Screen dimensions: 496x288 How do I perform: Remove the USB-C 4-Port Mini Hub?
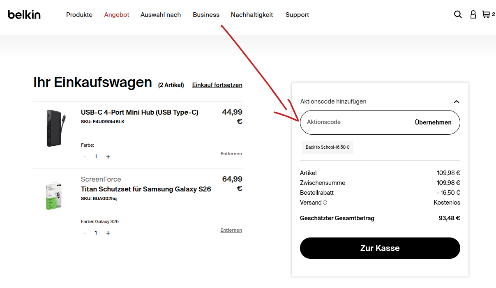point(231,154)
